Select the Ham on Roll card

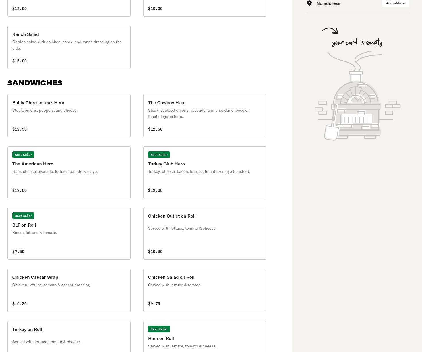[205, 336]
